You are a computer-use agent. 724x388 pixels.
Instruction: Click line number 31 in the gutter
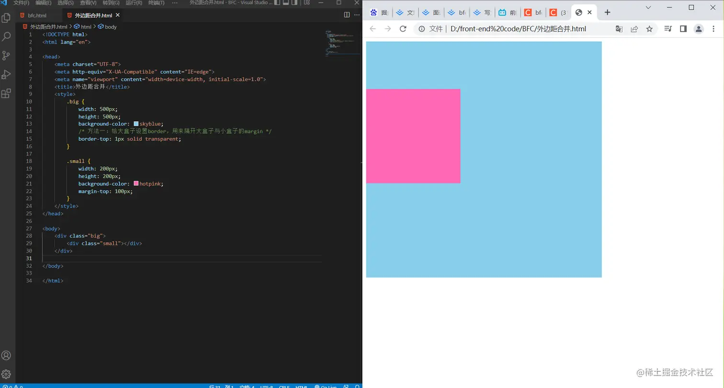(29, 258)
